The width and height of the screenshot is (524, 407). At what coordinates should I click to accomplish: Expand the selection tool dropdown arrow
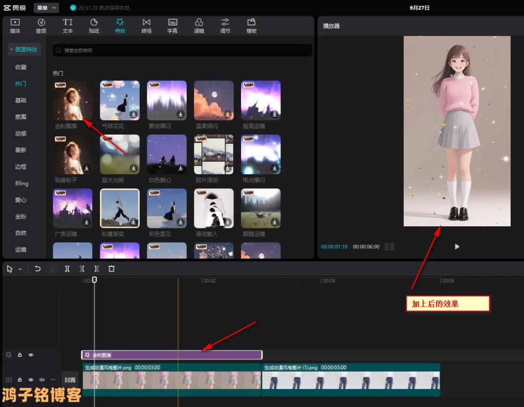pos(20,269)
